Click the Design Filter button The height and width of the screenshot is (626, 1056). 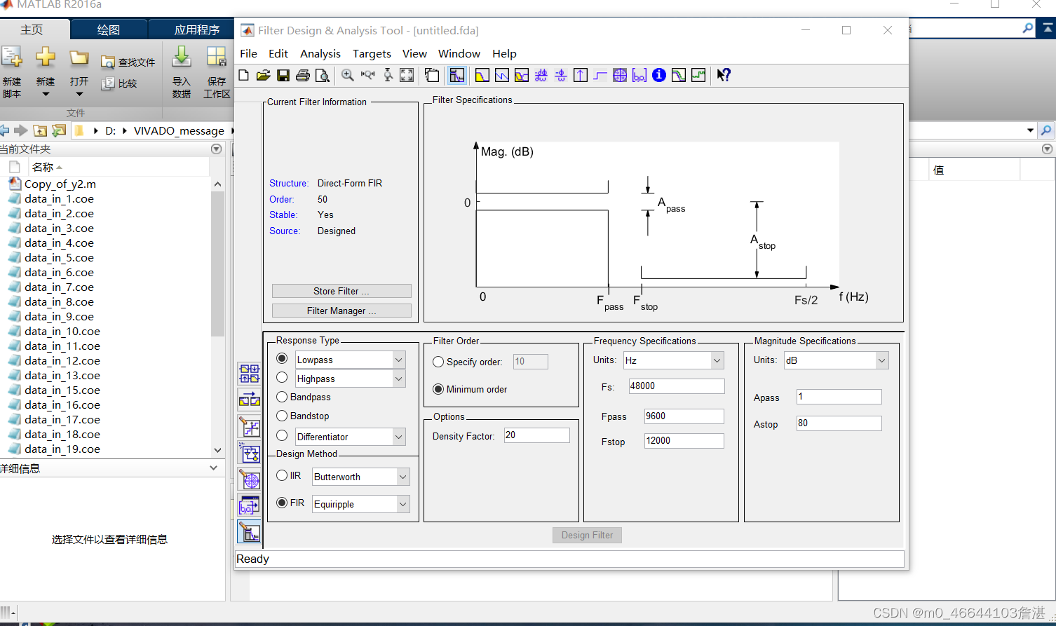(587, 535)
